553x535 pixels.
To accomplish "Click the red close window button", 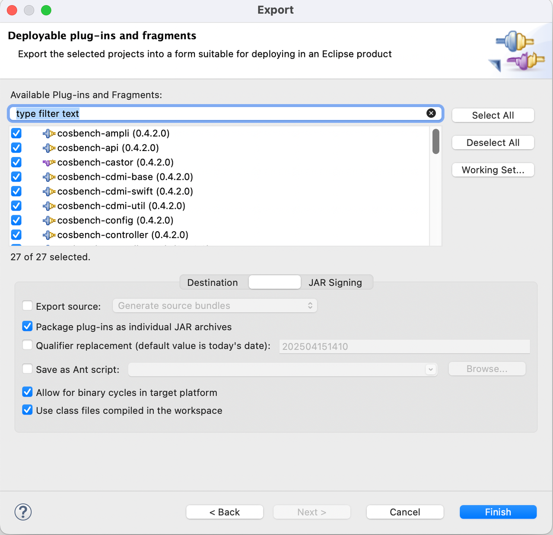I will (12, 10).
